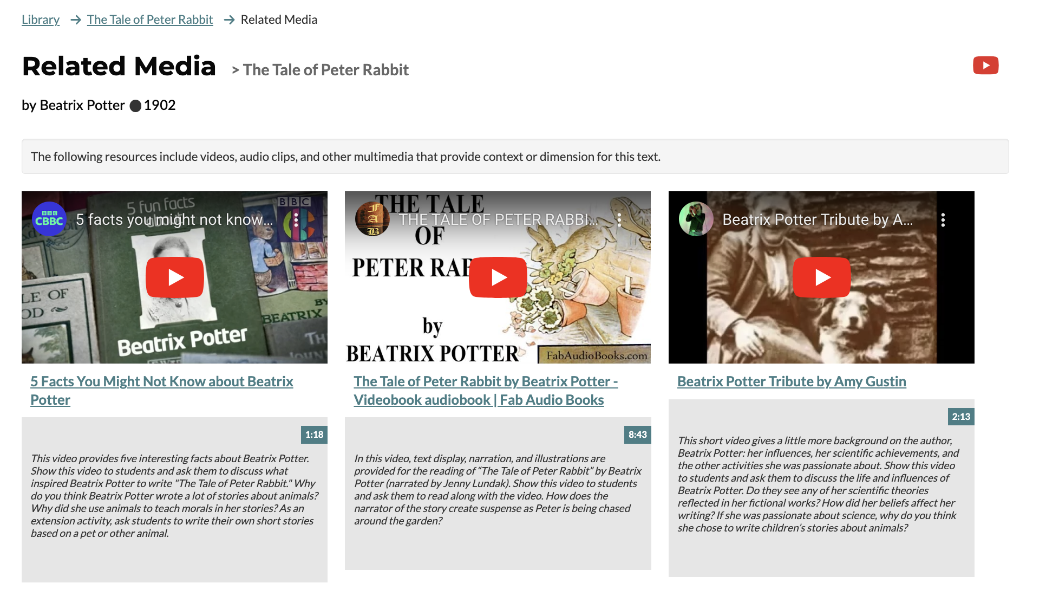The image size is (1046, 609).
Task: Open The Tale of Peter Rabbit breadcrumb link
Action: coord(150,20)
